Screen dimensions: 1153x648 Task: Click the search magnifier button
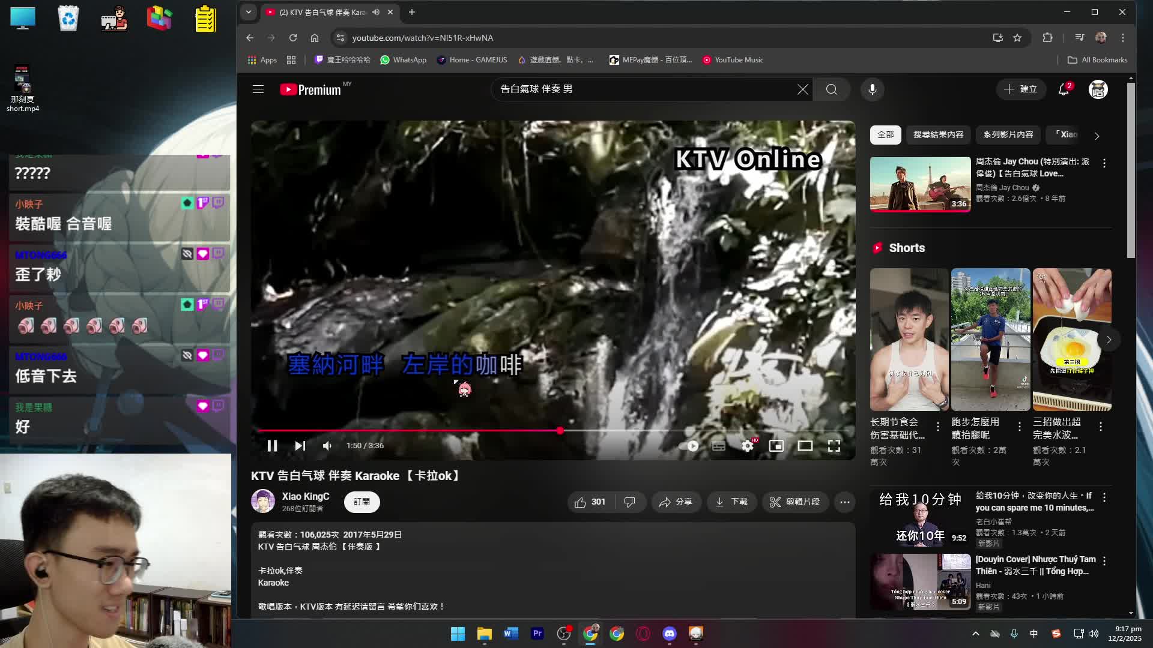832,89
